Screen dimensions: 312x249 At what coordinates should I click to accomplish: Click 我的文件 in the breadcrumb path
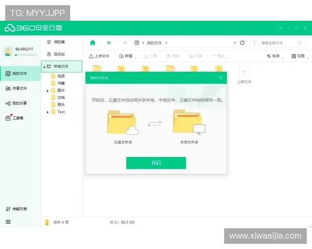154,43
